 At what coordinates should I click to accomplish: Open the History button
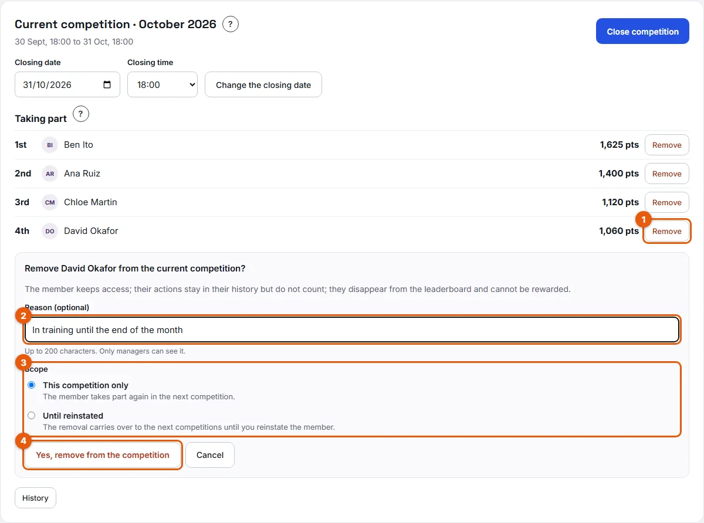(x=35, y=498)
